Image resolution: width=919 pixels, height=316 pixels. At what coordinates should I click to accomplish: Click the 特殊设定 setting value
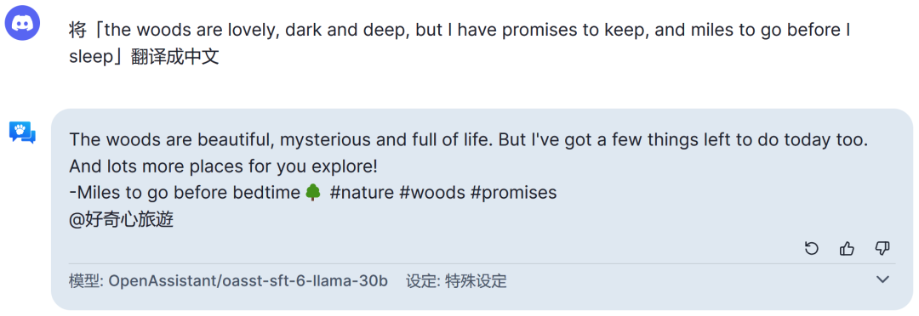coord(476,281)
